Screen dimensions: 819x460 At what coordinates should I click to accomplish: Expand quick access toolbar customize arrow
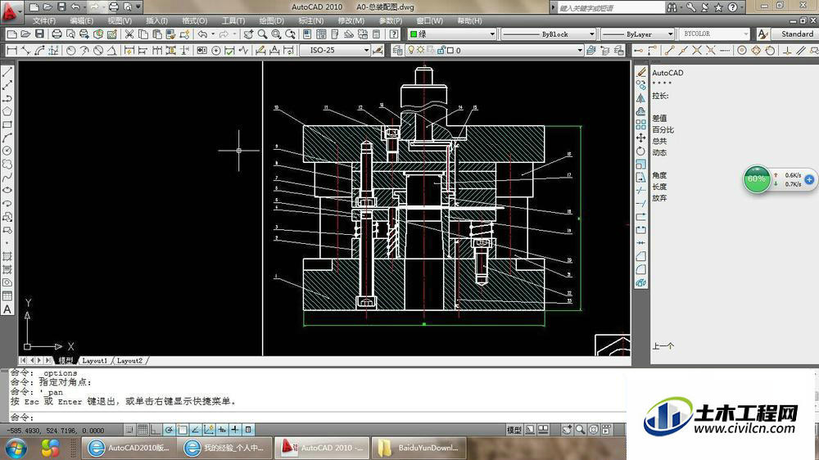click(x=138, y=7)
